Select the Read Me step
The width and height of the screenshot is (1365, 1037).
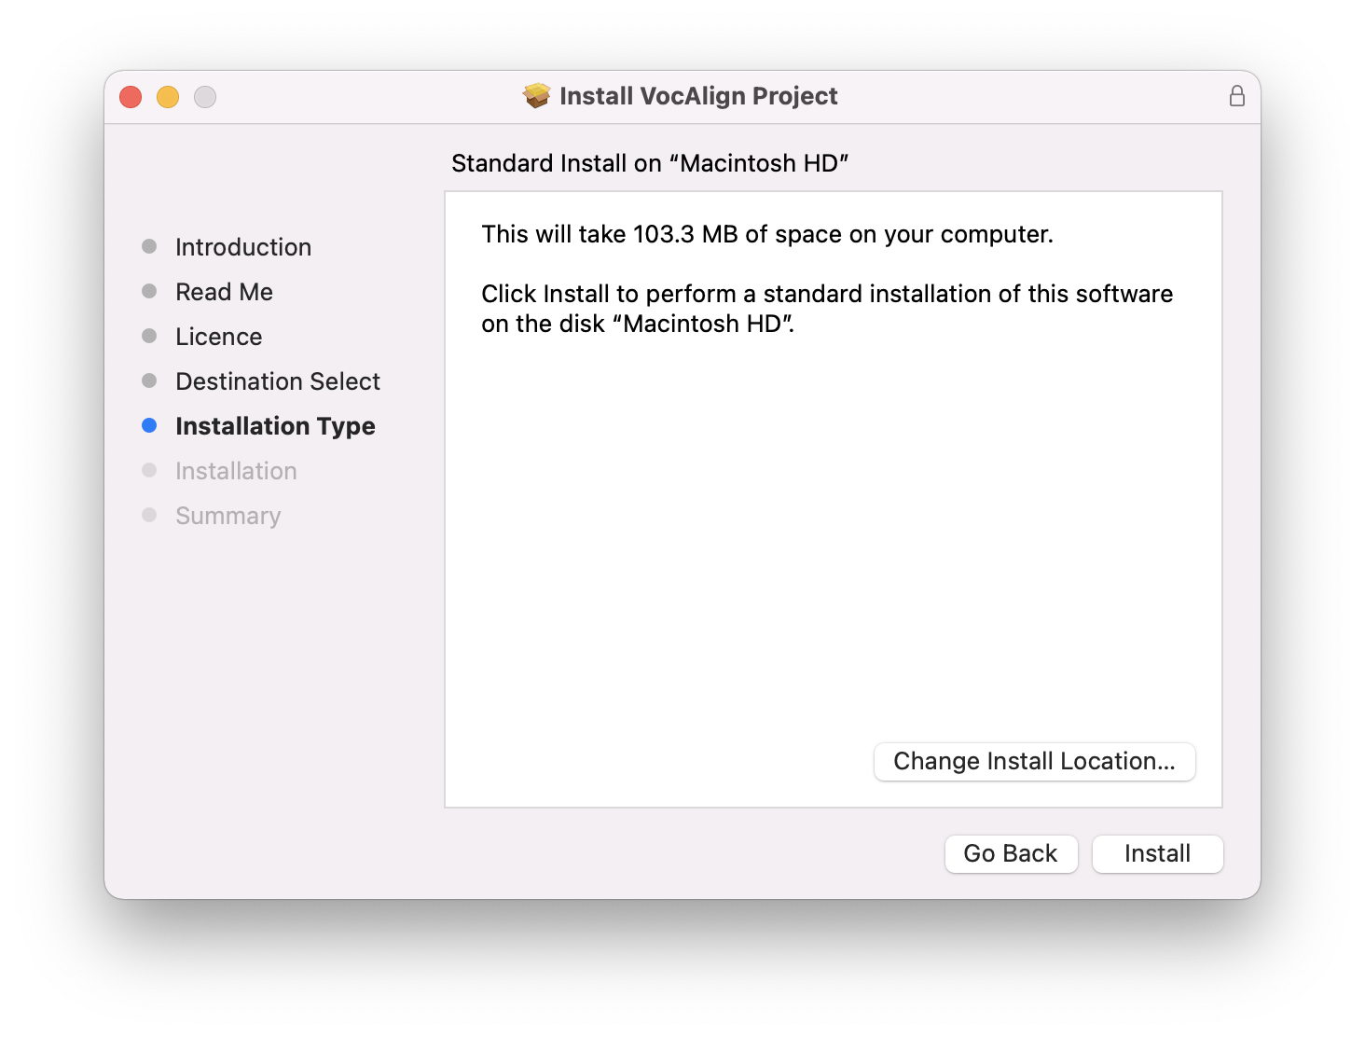(224, 292)
